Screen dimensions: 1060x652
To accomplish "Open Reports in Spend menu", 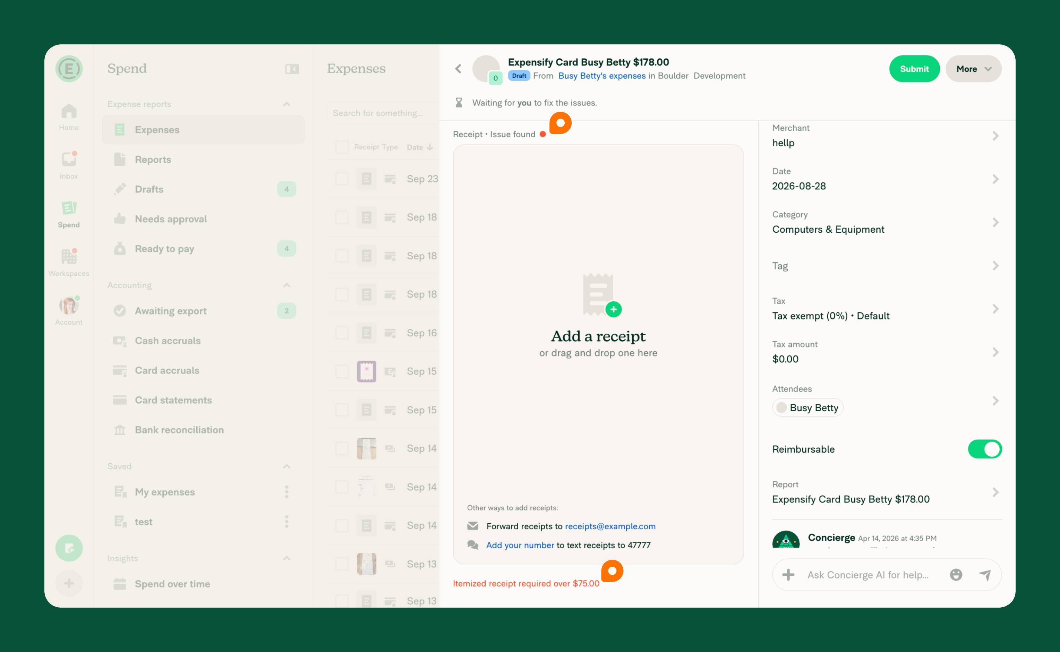I will point(203,159).
